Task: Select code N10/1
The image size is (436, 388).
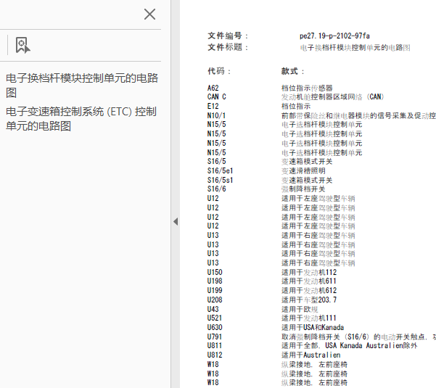Action: (x=217, y=115)
